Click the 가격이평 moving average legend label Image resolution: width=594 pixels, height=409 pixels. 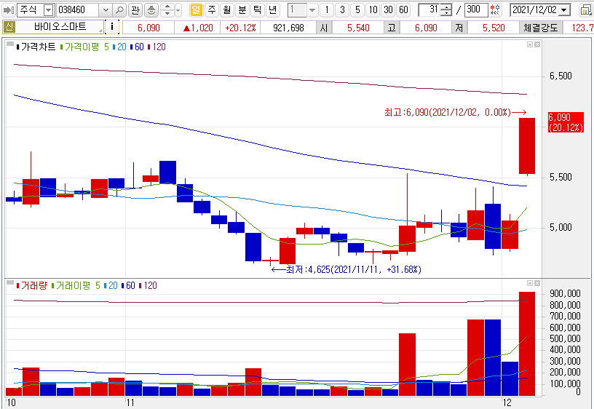(82, 47)
